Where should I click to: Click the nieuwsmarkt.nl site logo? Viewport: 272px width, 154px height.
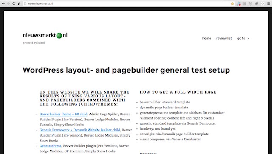pyautogui.click(x=45, y=35)
